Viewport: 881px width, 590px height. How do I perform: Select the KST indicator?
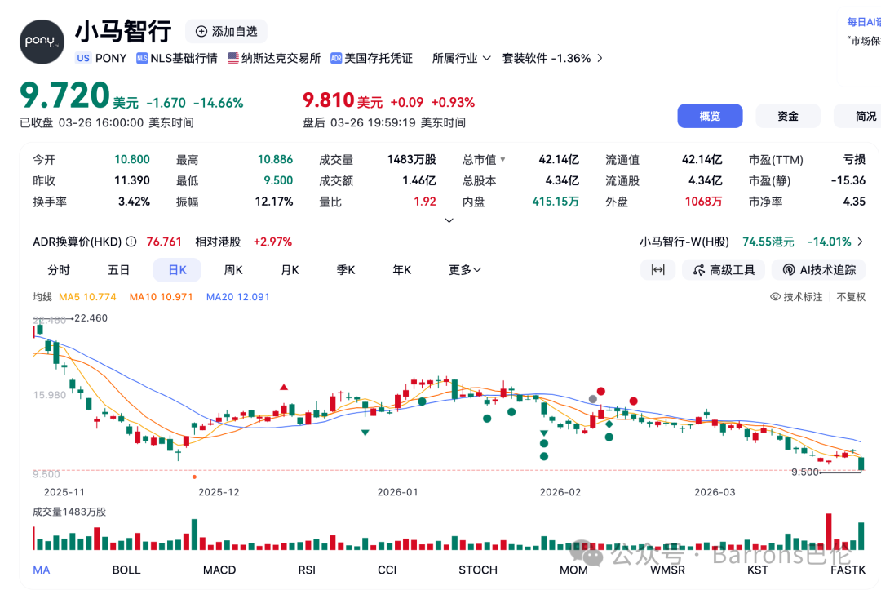757,570
